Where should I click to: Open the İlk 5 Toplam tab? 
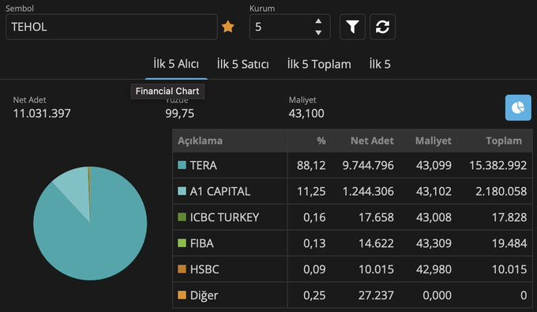(x=319, y=64)
